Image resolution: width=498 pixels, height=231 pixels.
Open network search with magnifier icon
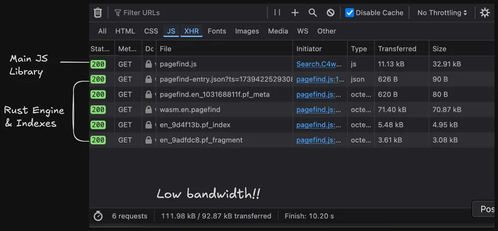pyautogui.click(x=313, y=13)
